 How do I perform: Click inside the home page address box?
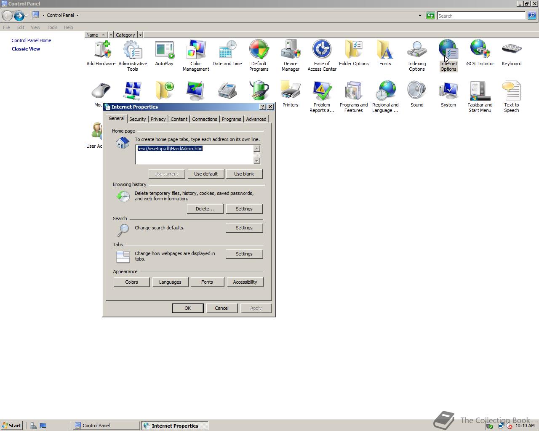[195, 155]
